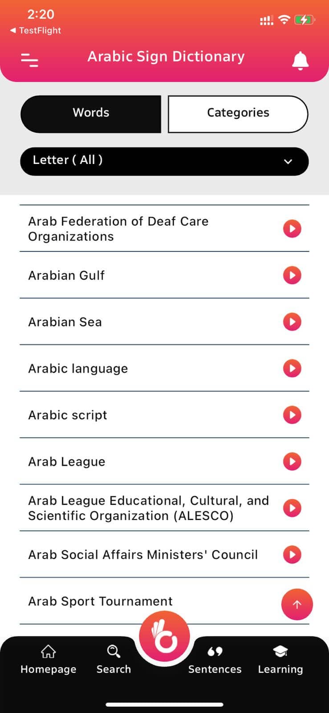Switch to the Categories tab

238,114
